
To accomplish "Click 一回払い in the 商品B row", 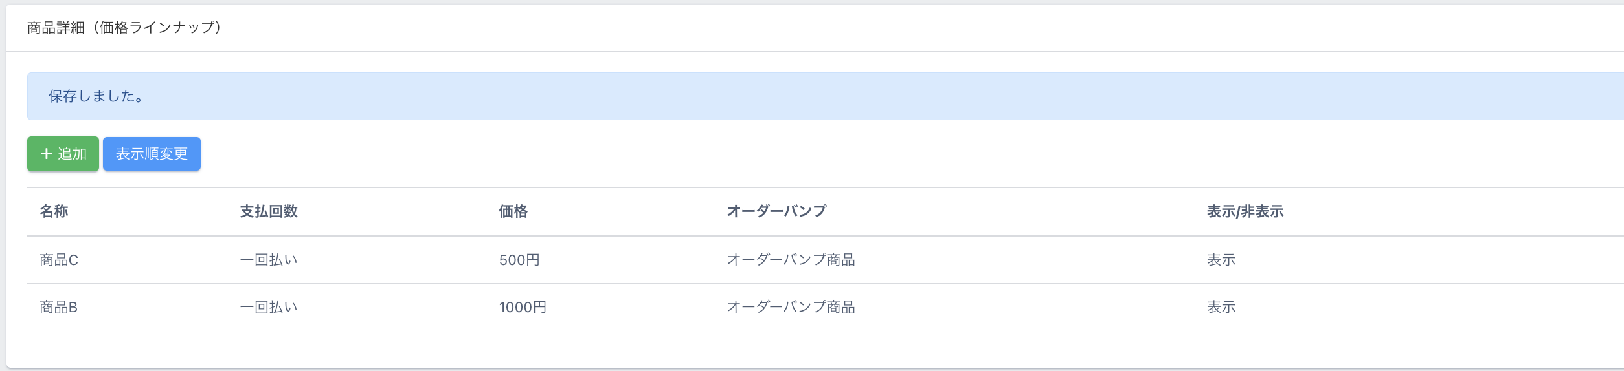I will pyautogui.click(x=269, y=307).
